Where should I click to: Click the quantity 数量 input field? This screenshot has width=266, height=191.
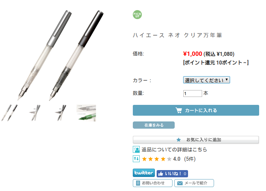pyautogui.click(x=192, y=93)
